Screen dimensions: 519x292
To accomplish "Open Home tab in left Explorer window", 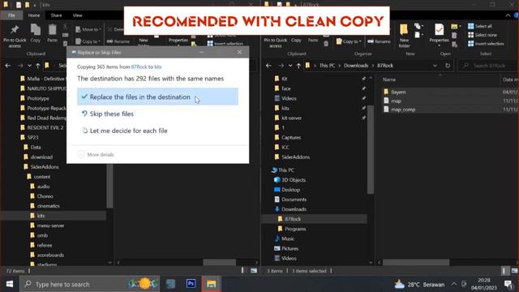I will 34,15.
